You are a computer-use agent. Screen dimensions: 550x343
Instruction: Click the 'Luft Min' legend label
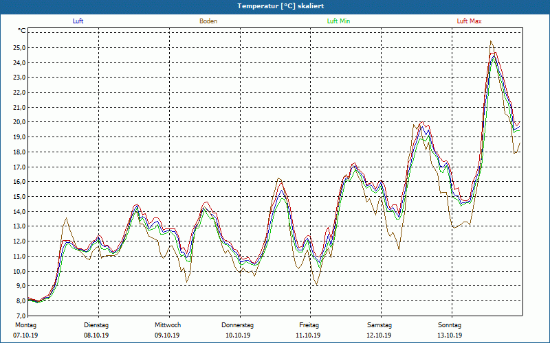click(338, 21)
